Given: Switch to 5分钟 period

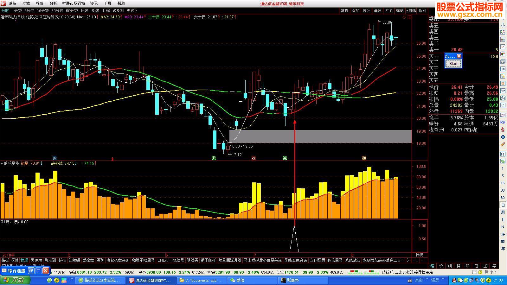Looking at the screenshot, I should click(x=29, y=11).
